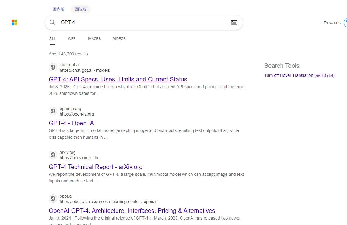Open the 'GPT-4 - Open IA' result
The image size is (347, 225).
pyautogui.click(x=71, y=123)
